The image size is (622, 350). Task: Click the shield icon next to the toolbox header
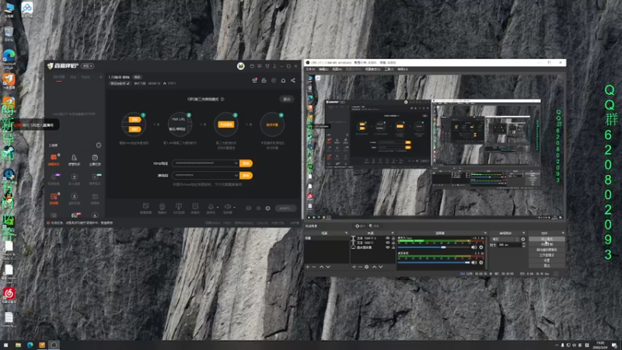pos(99,145)
